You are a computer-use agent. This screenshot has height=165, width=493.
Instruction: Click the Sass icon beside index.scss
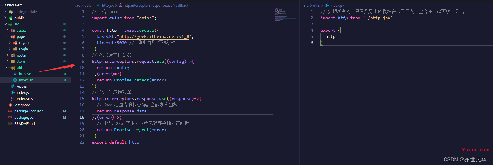point(13,99)
